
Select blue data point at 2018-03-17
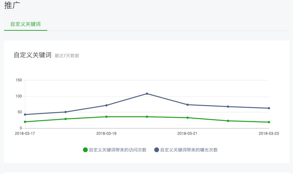pyautogui.click(x=25, y=115)
